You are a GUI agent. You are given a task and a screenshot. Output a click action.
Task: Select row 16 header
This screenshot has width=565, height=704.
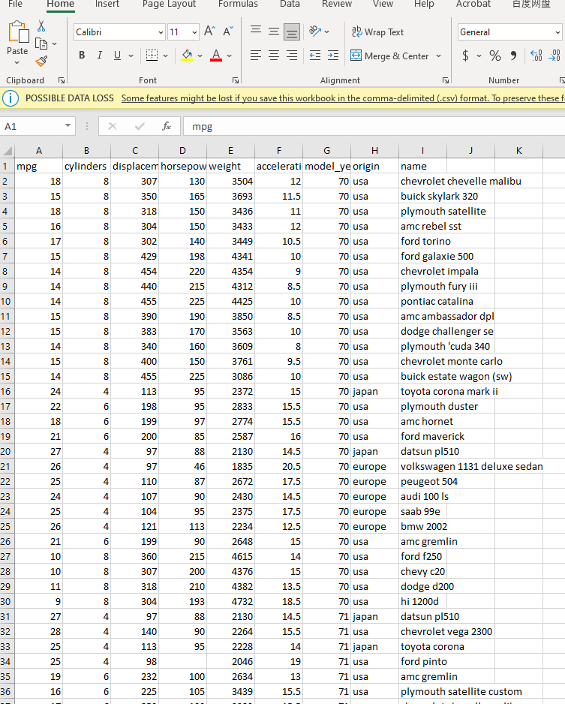click(7, 391)
